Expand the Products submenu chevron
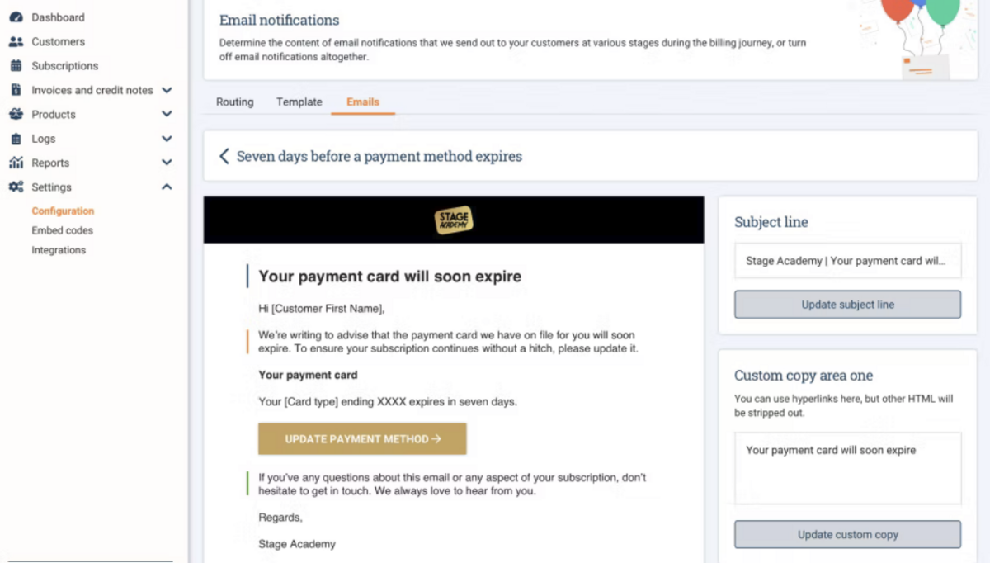The image size is (990, 563). point(167,114)
